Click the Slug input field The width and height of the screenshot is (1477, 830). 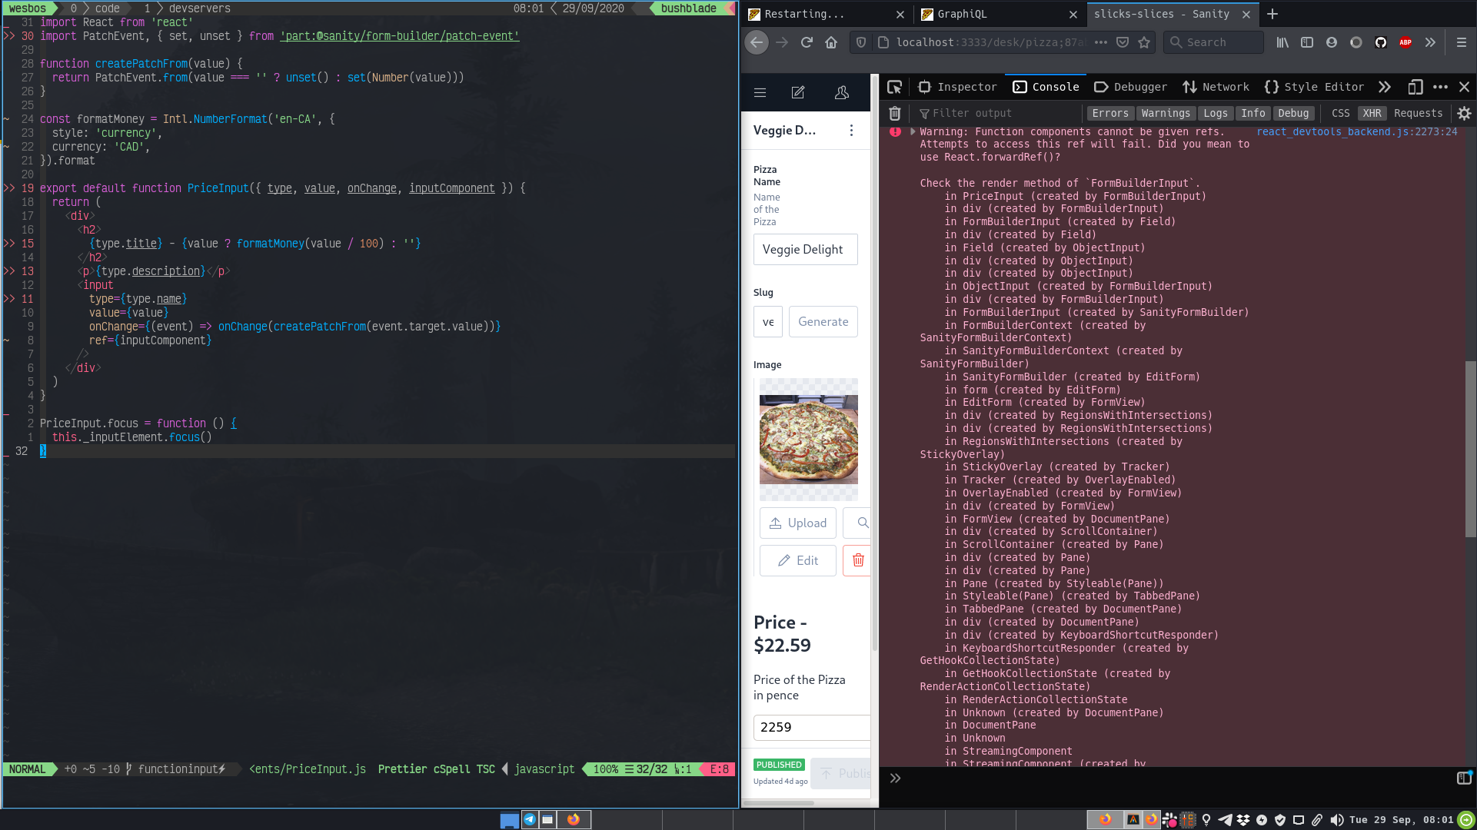[x=767, y=321]
